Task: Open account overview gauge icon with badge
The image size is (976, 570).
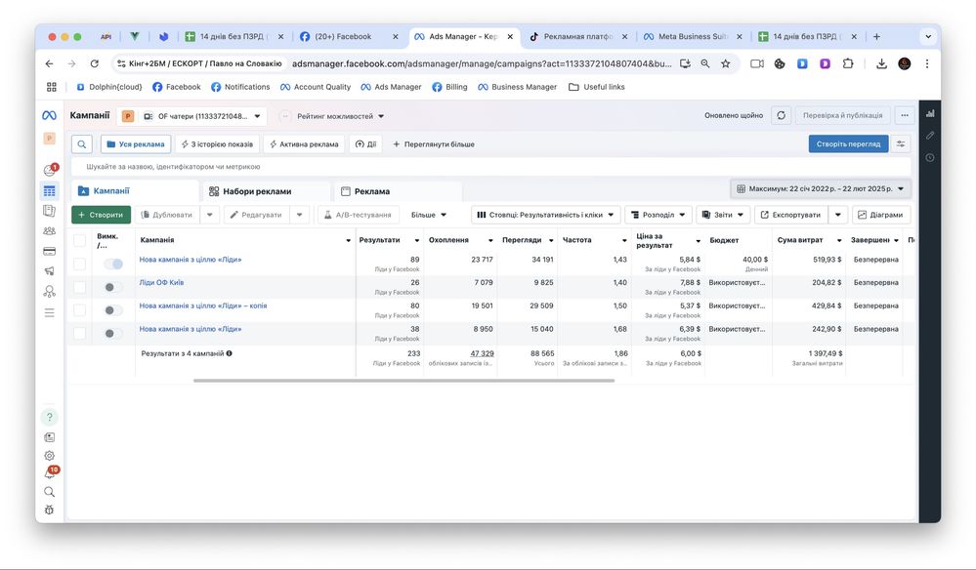Action: tap(50, 170)
